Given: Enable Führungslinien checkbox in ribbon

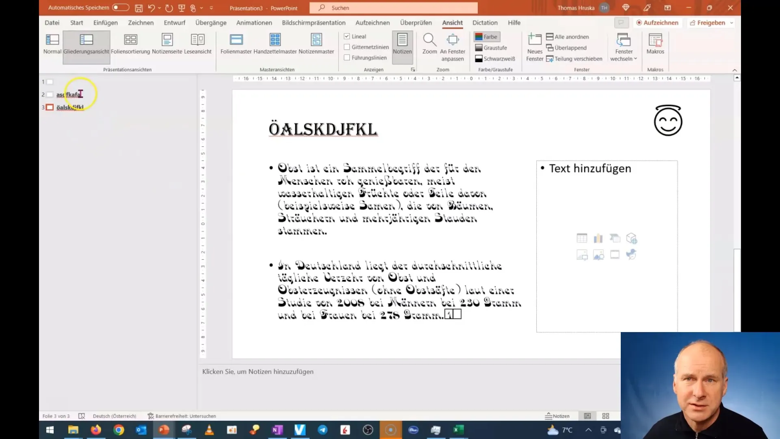Looking at the screenshot, I should (347, 58).
